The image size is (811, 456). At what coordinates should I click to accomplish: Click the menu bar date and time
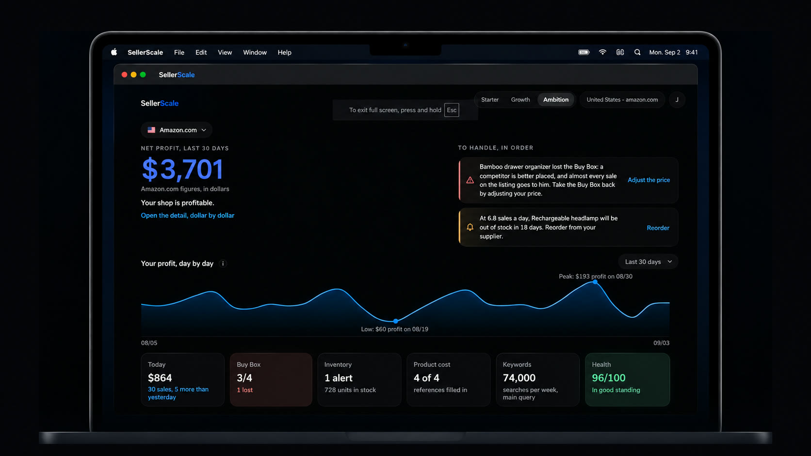point(673,52)
